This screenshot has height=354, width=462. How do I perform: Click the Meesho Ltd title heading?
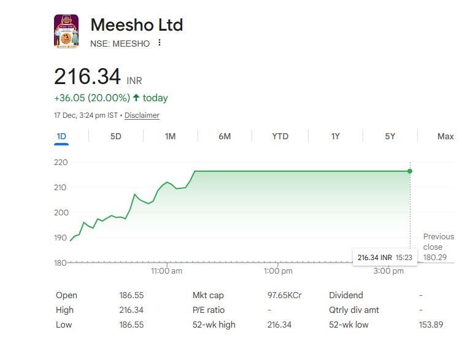[x=136, y=25]
